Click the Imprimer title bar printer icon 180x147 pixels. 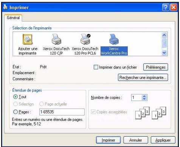coord(5,7)
